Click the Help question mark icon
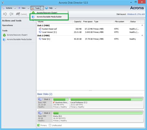This screenshot has width=147, height=130. pyautogui.click(x=47, y=8)
